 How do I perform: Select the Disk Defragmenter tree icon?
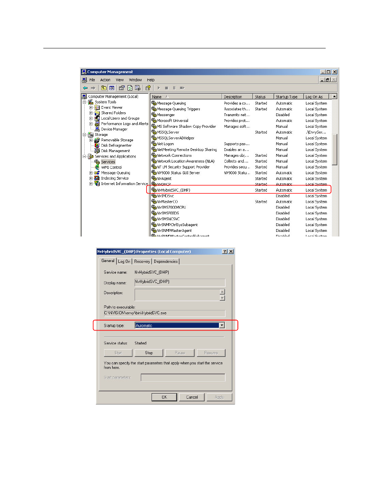click(97, 146)
